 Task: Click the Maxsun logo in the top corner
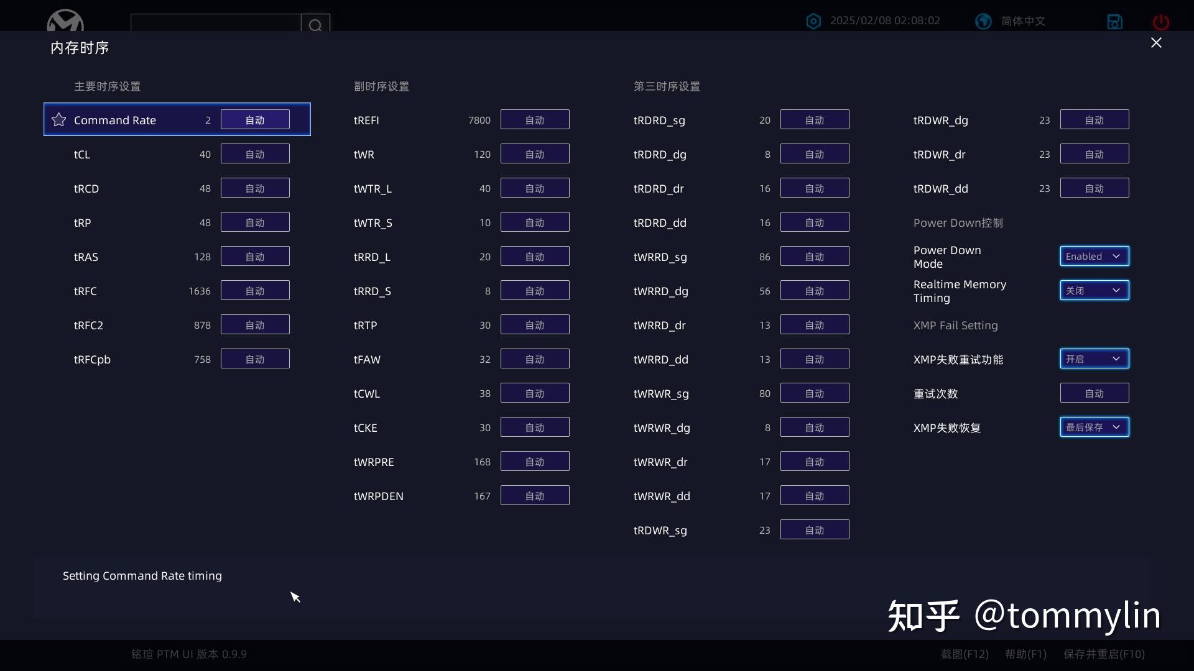tap(65, 21)
